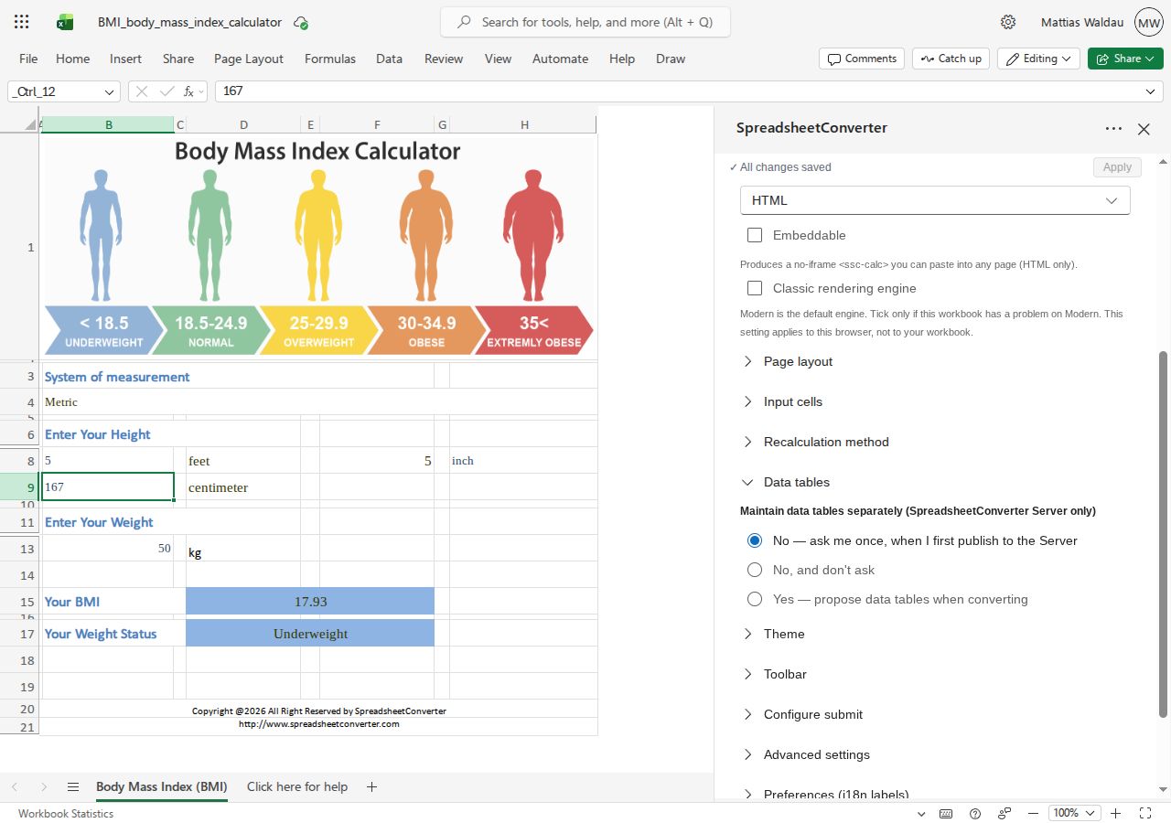This screenshot has height=823, width=1171.
Task: Open the 100% zoom level dropdown
Action: tap(1074, 813)
